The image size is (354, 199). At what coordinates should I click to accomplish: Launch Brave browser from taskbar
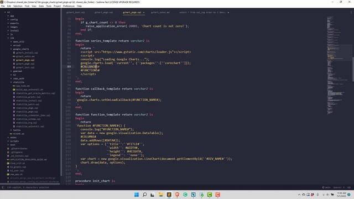(177, 195)
